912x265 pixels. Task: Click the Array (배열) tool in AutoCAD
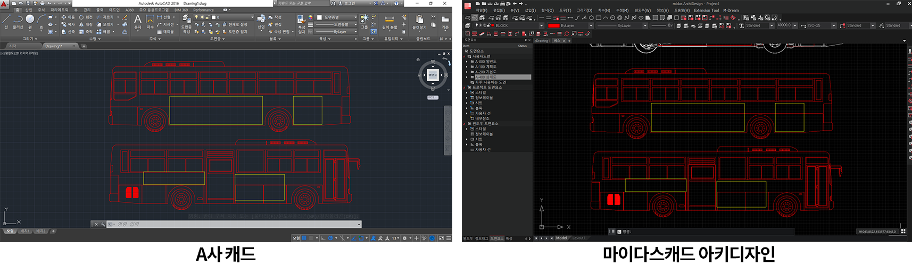(x=103, y=32)
